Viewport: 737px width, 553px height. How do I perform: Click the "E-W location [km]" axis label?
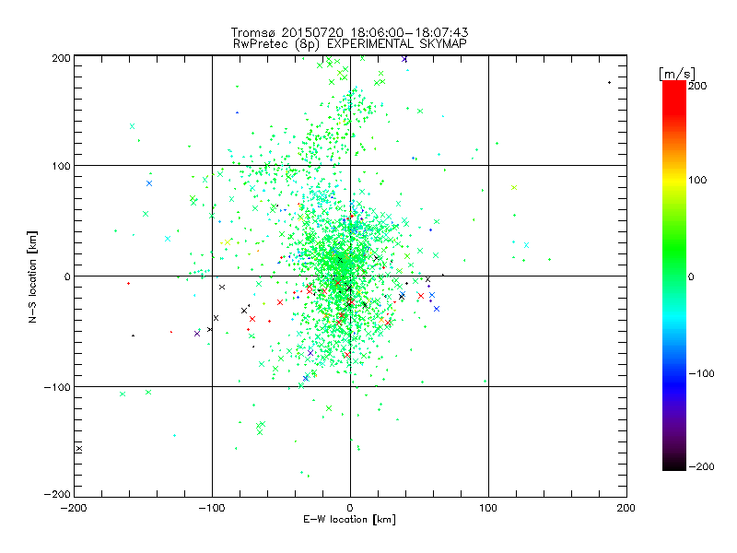tap(349, 520)
